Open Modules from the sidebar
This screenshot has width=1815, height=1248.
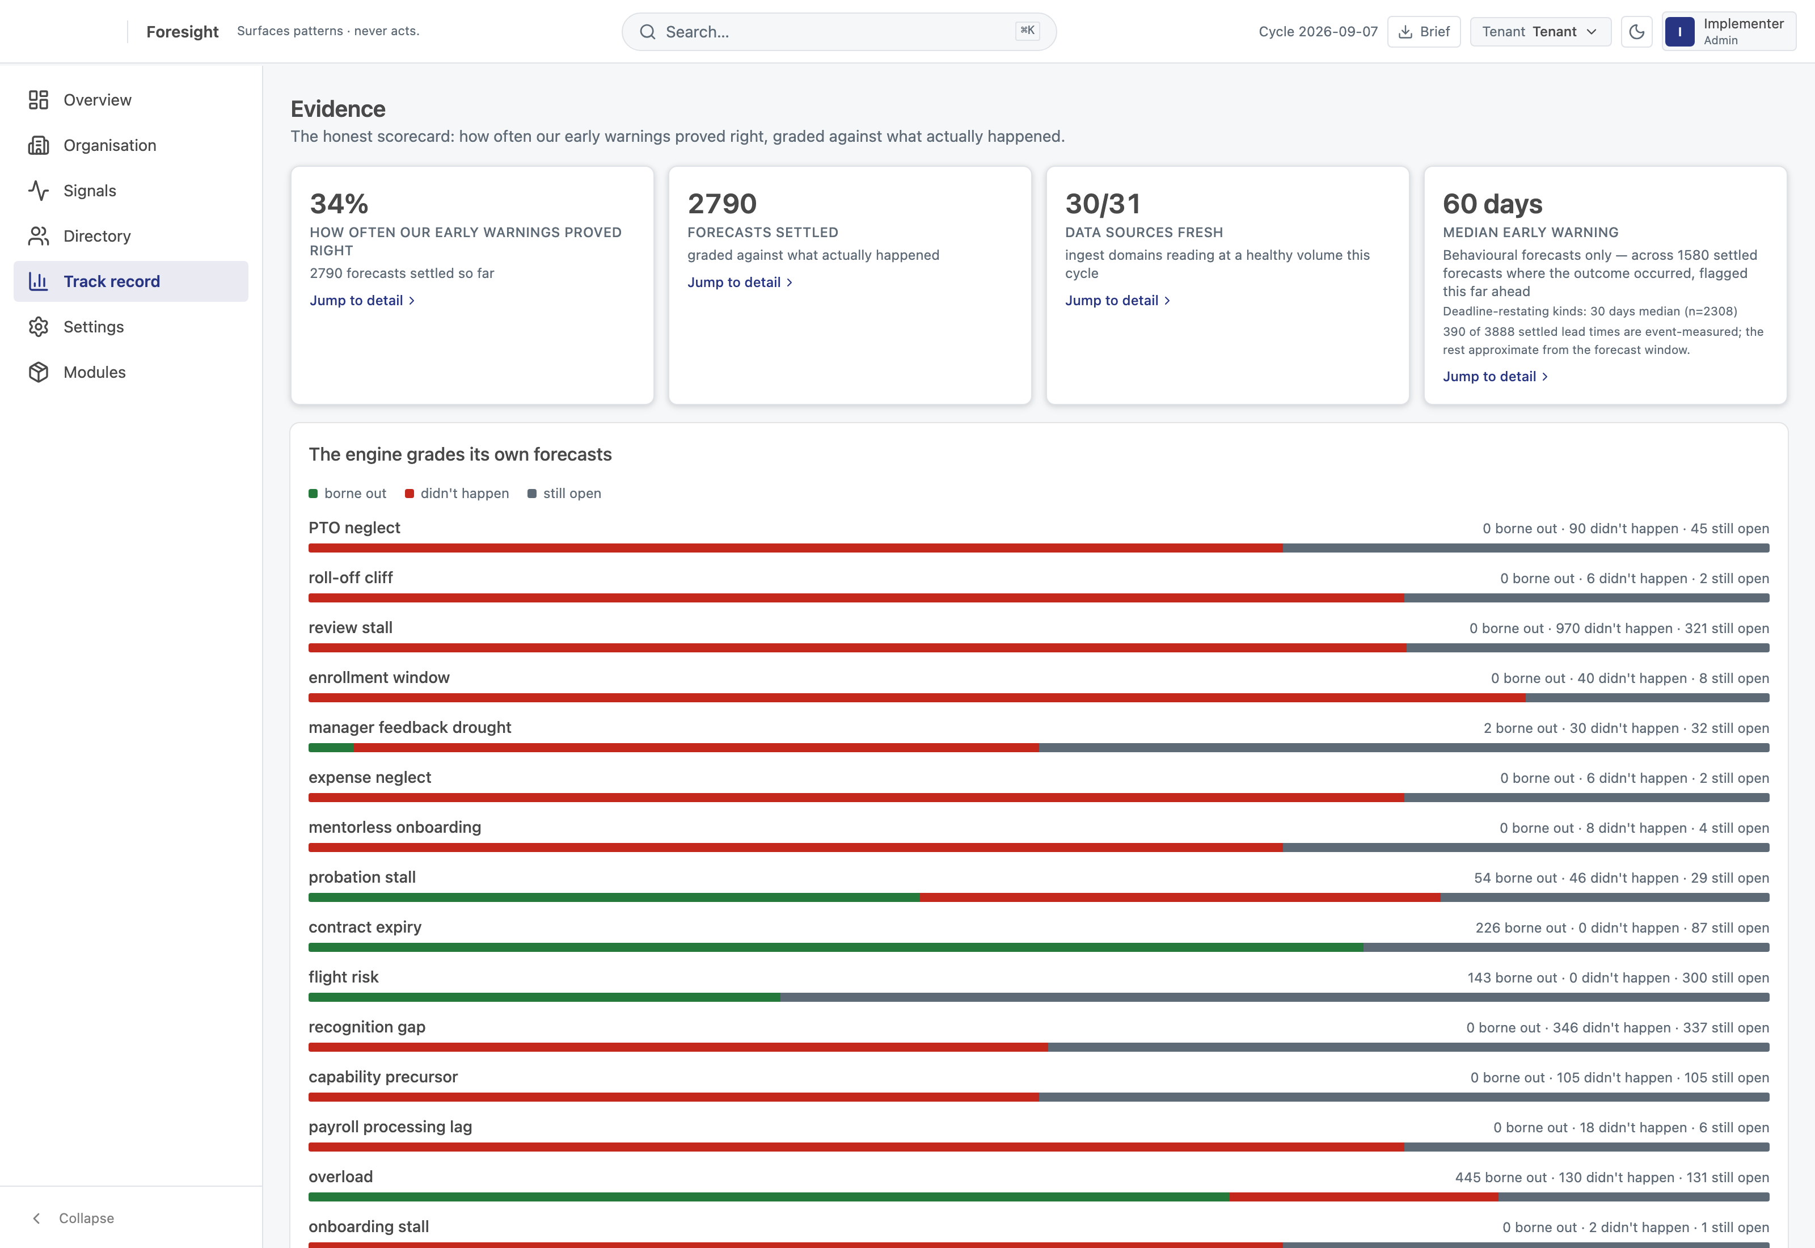(130, 372)
